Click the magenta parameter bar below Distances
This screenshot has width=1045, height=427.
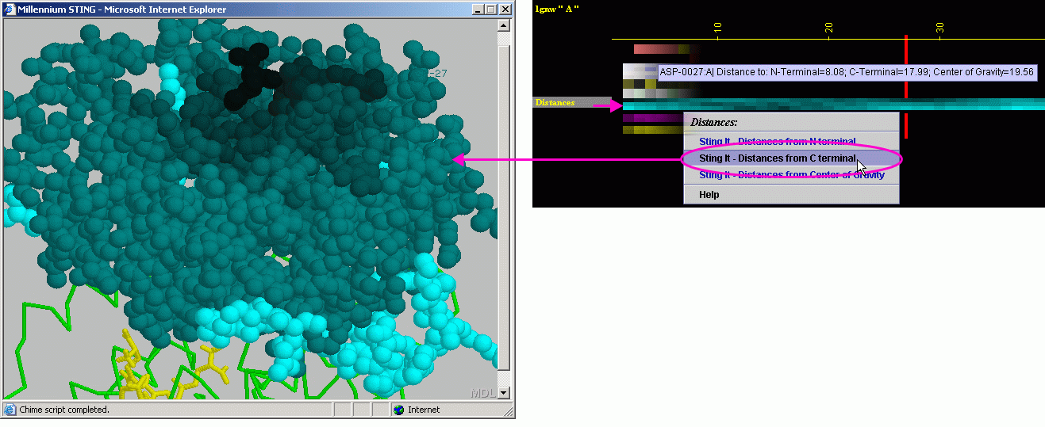652,118
